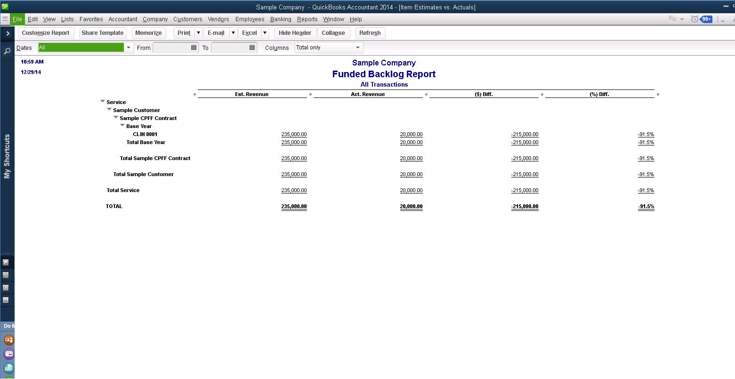
Task: Open the calendar picker for From date
Action: pyautogui.click(x=194, y=48)
